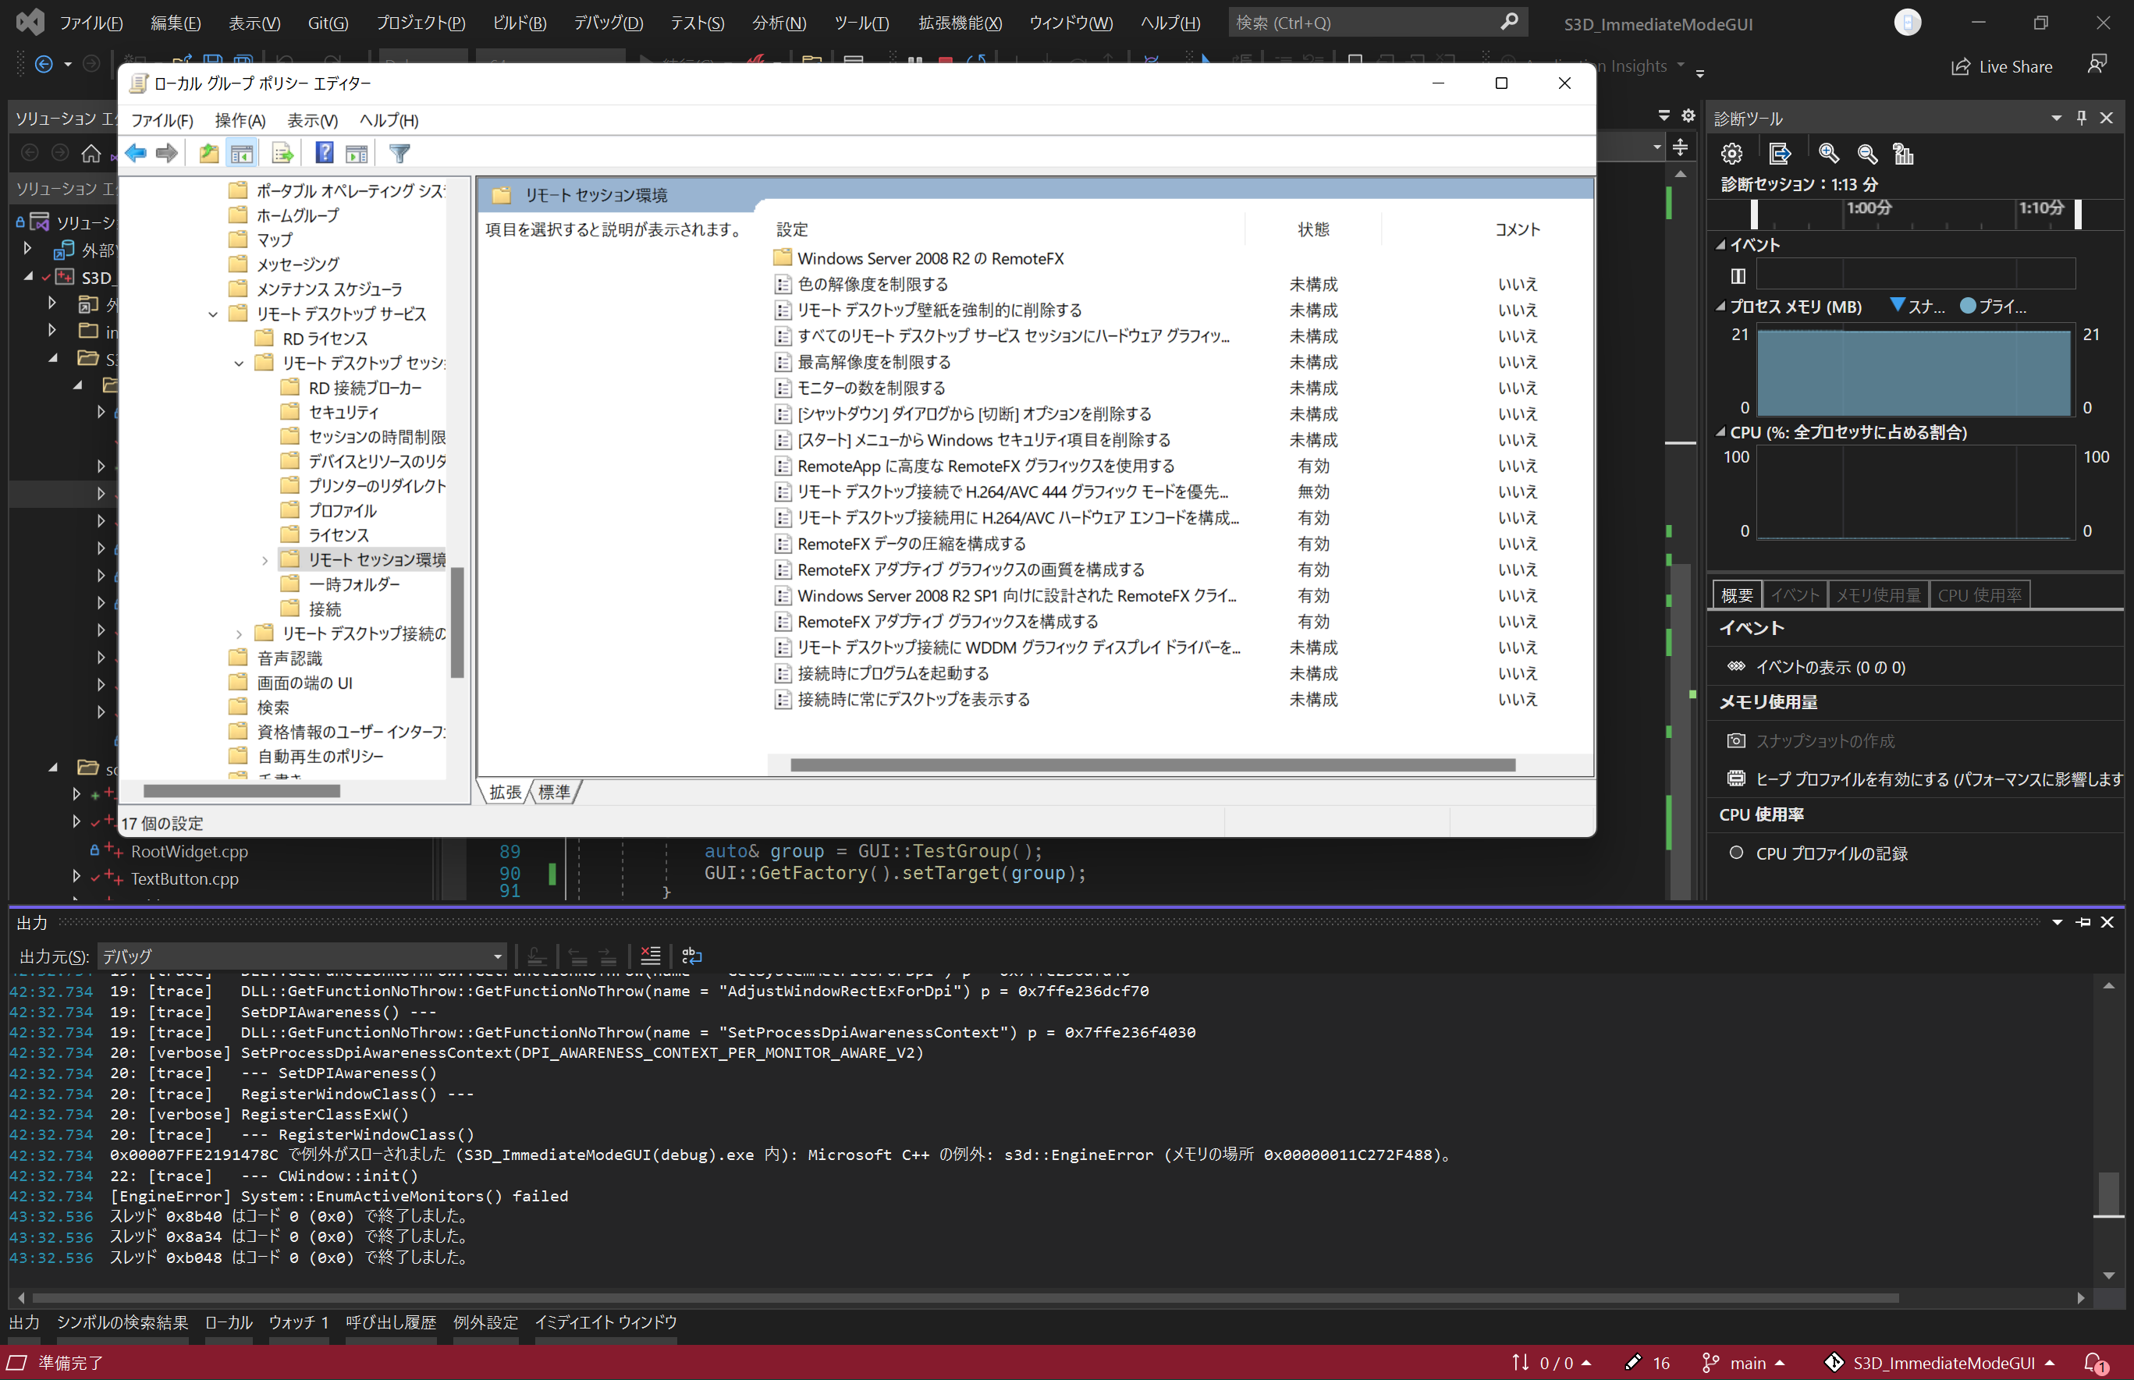The image size is (2134, 1380).
Task: Open the export list icon in Group Policy Editor toolbar
Action: (x=283, y=152)
